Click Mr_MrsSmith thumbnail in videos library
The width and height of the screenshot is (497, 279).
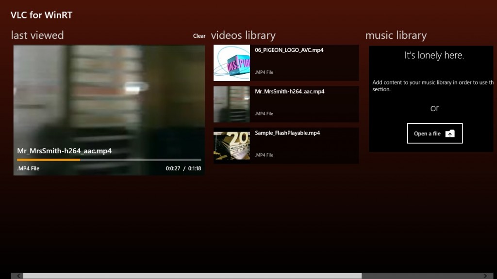[x=232, y=104]
